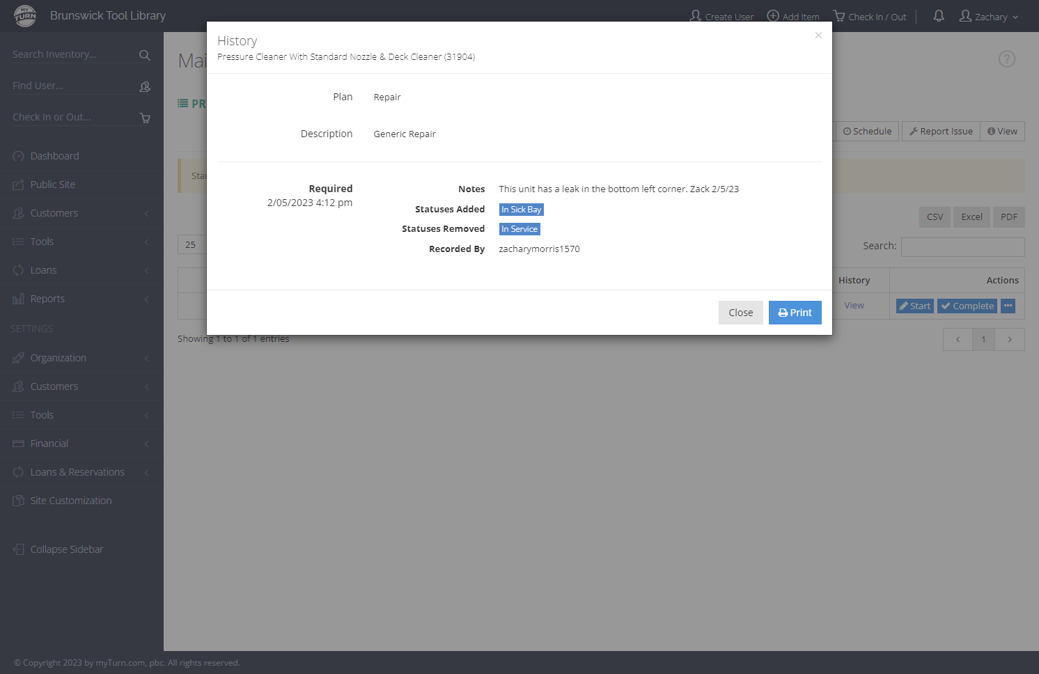This screenshot has height=674, width=1039.
Task: Go to previous page of table
Action: click(x=958, y=340)
